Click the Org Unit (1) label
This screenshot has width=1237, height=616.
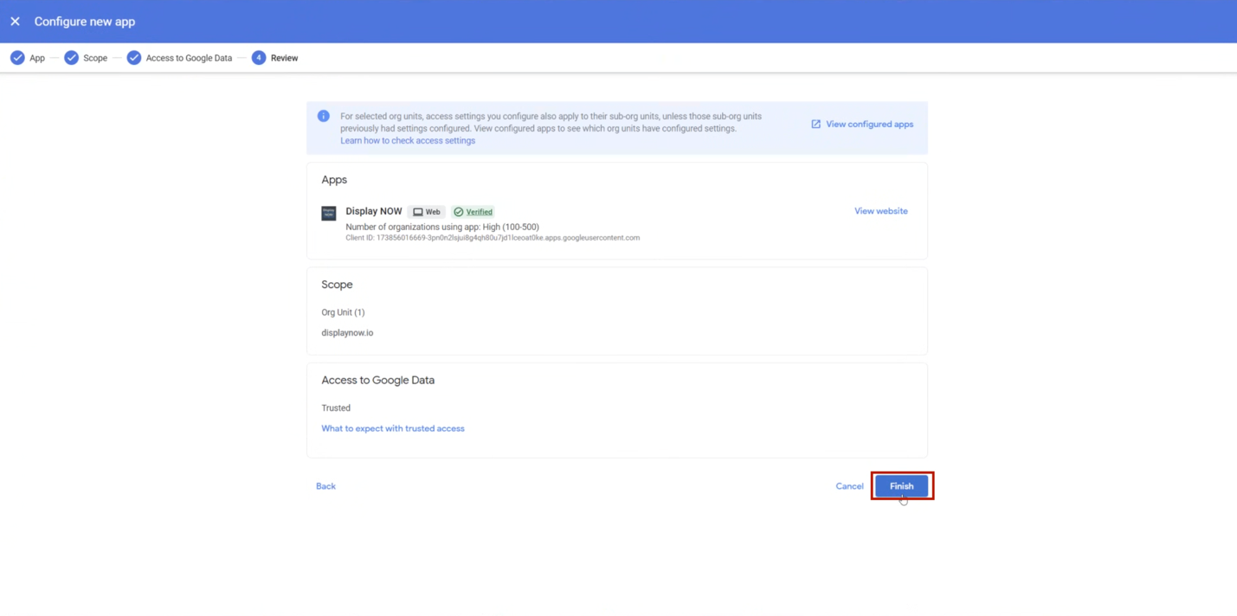coord(343,312)
